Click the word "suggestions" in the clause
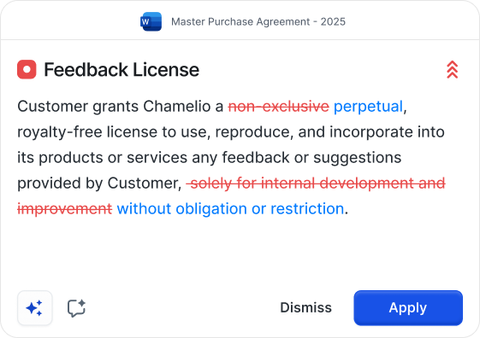480x338 pixels. (x=358, y=158)
